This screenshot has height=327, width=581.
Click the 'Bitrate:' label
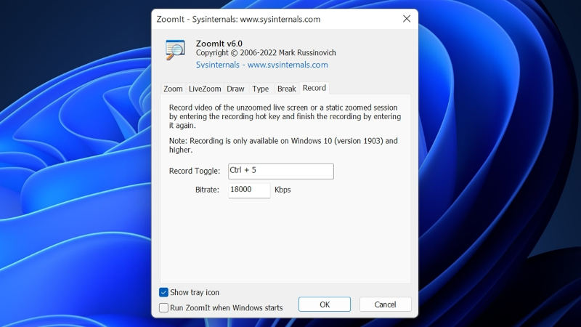pyautogui.click(x=207, y=190)
